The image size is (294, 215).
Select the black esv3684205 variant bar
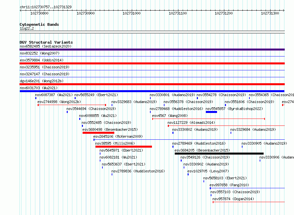point(219,154)
